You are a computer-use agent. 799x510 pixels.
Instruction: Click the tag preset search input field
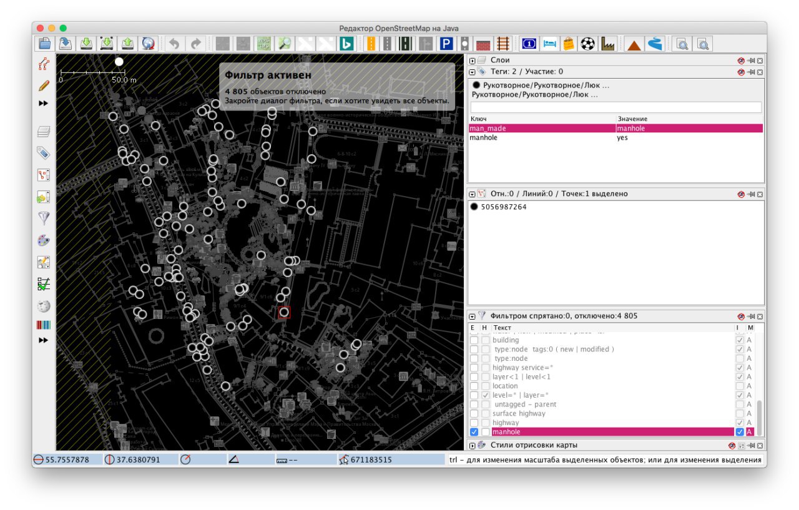tap(616, 107)
